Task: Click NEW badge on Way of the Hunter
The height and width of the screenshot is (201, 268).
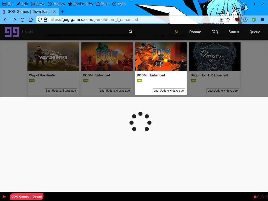Action: [32, 81]
